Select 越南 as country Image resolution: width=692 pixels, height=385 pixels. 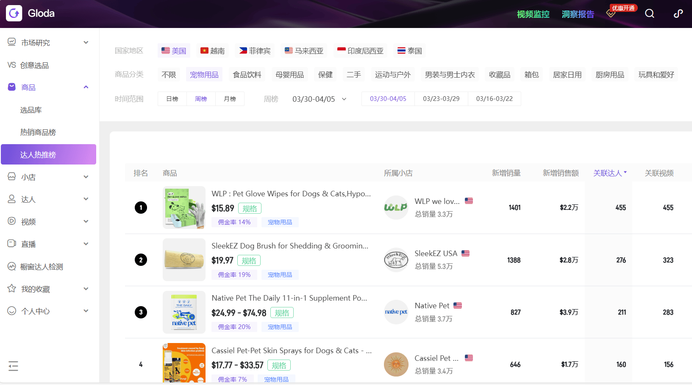pyautogui.click(x=212, y=51)
